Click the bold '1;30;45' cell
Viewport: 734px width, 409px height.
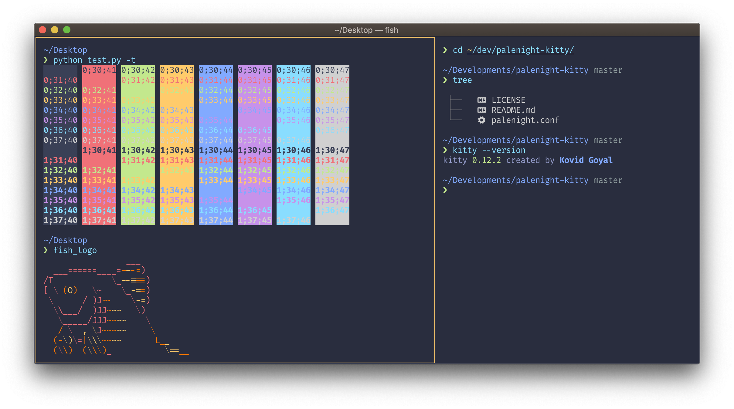point(255,150)
